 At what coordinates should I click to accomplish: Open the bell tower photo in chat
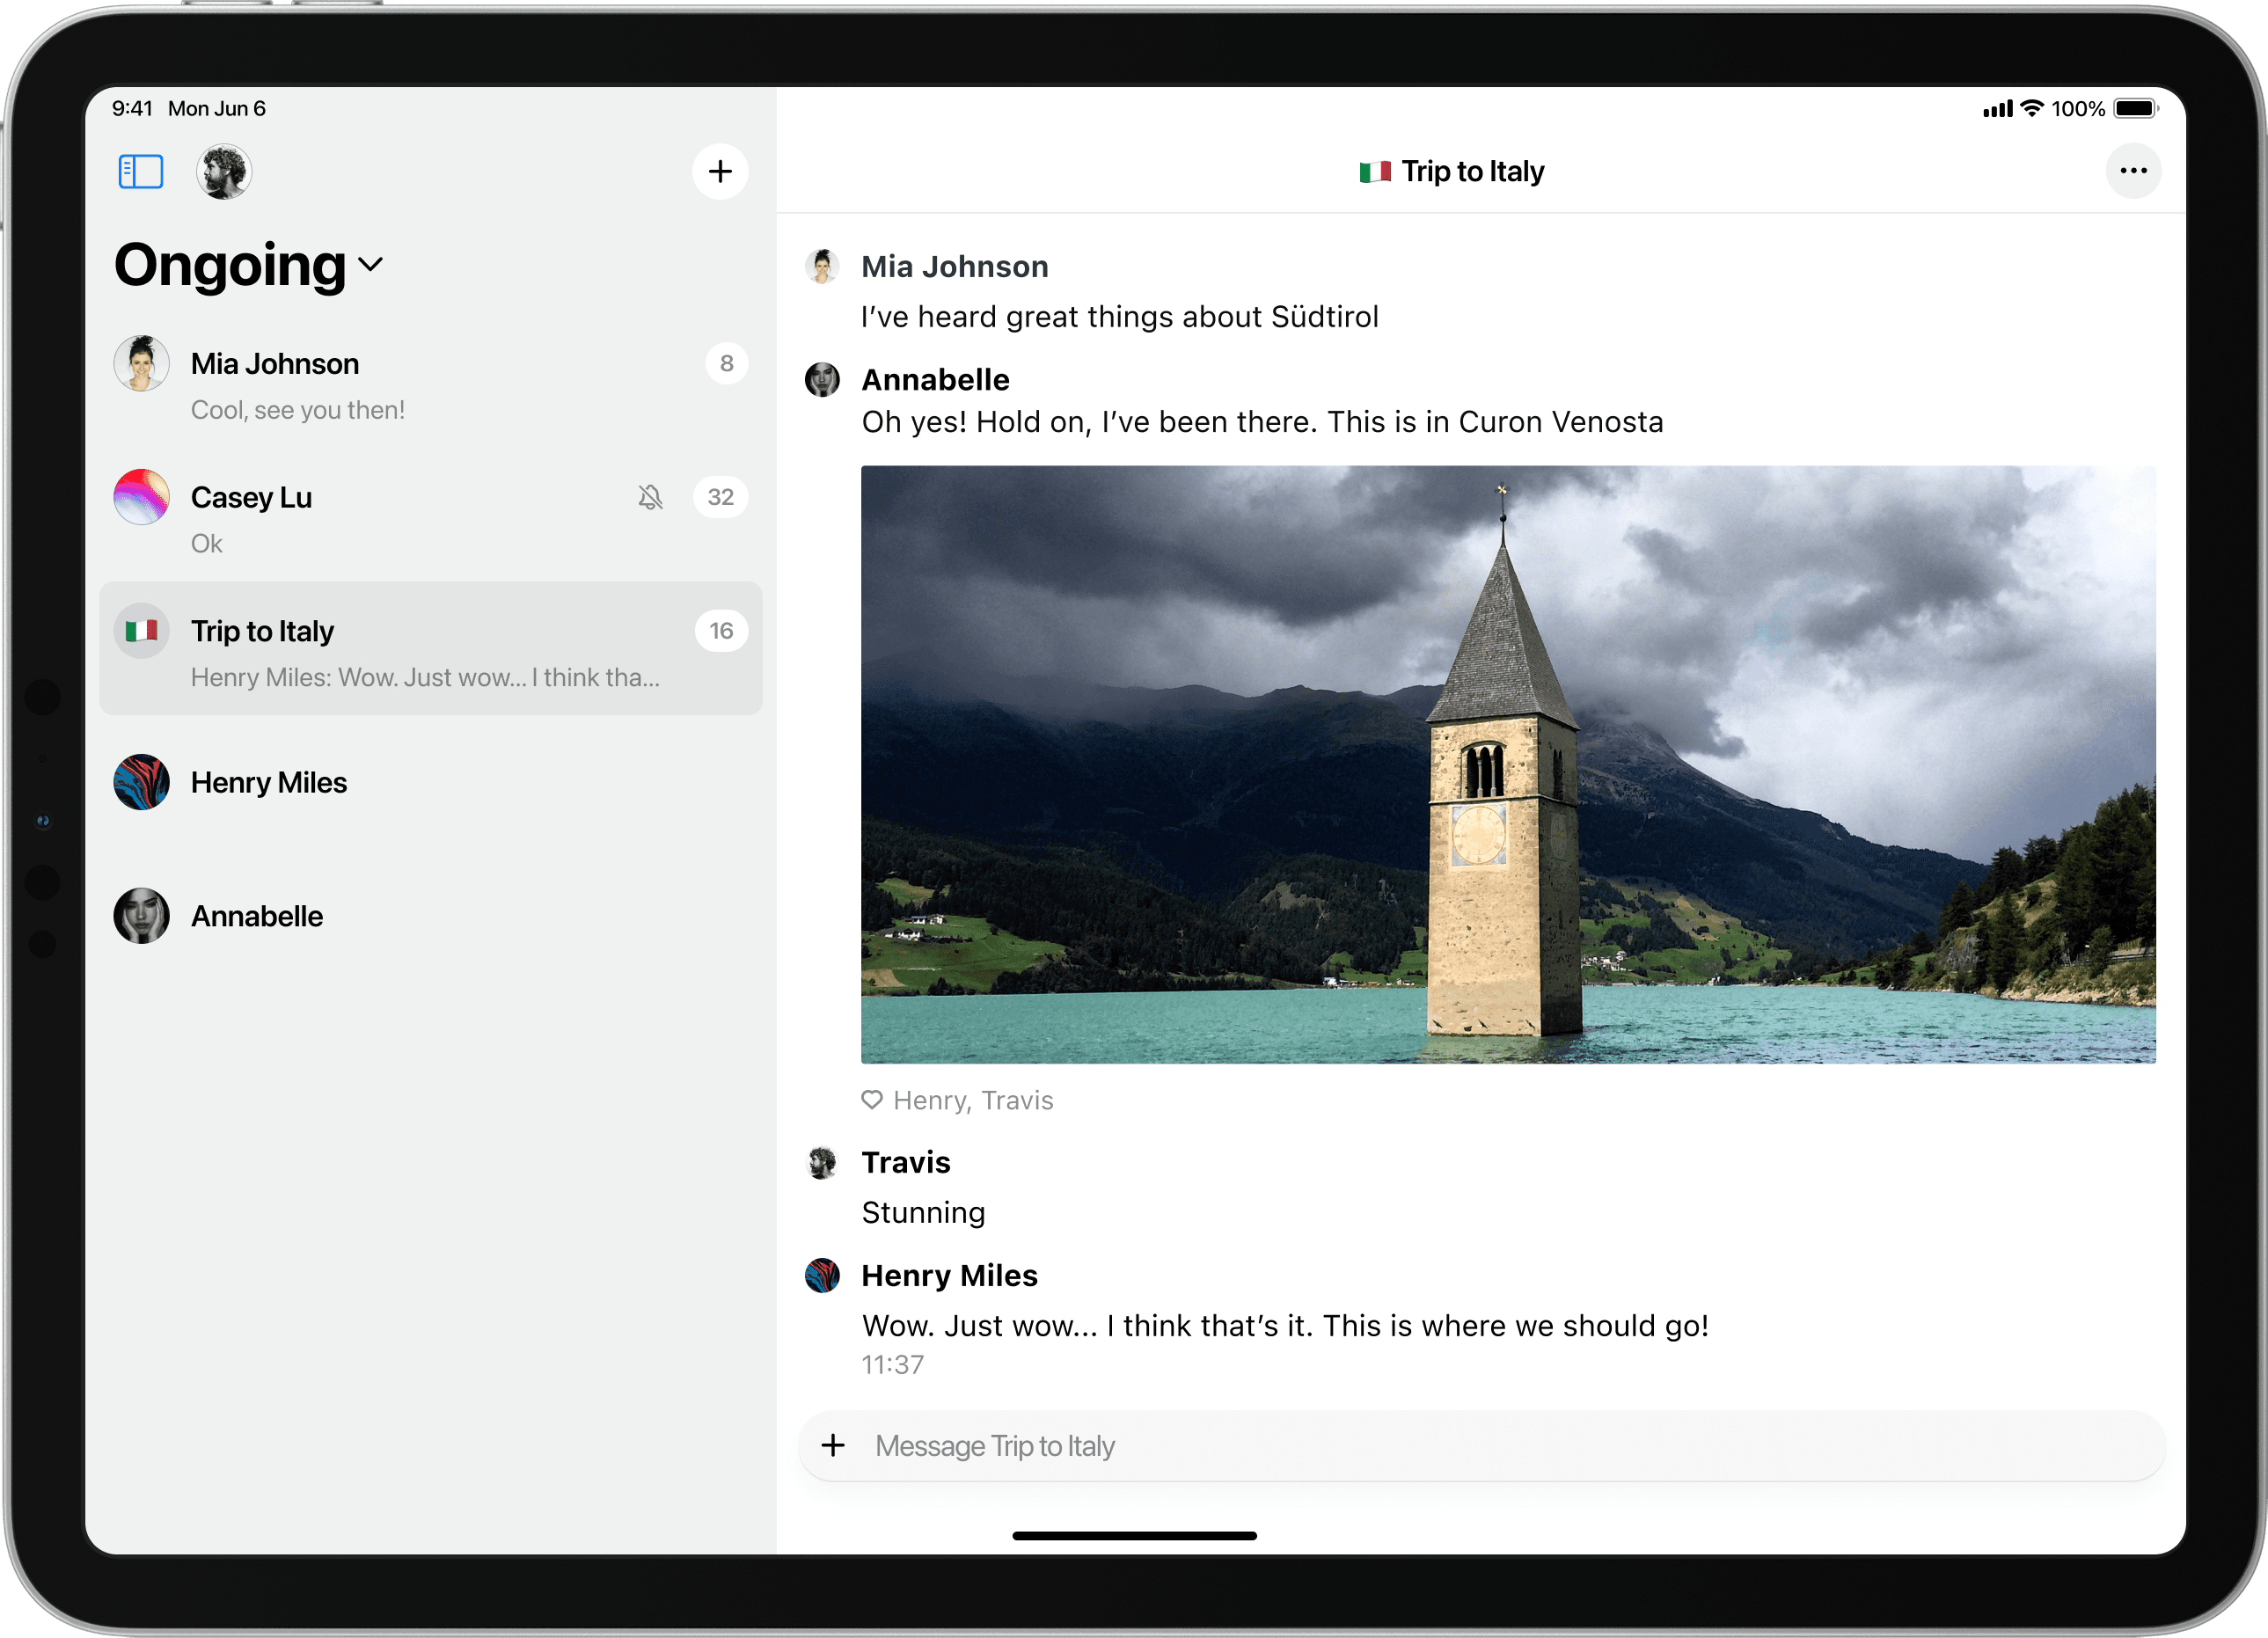(1508, 765)
